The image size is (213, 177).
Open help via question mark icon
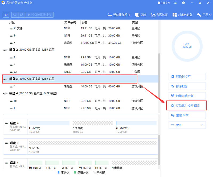183,3
